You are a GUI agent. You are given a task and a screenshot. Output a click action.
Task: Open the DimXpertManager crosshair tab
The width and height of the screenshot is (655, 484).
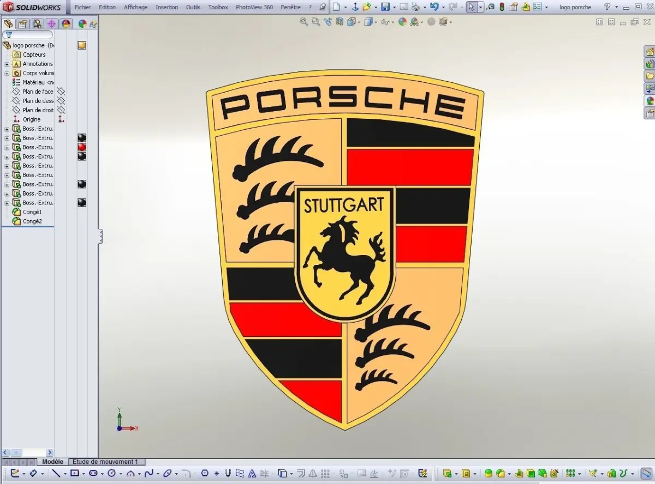click(51, 24)
